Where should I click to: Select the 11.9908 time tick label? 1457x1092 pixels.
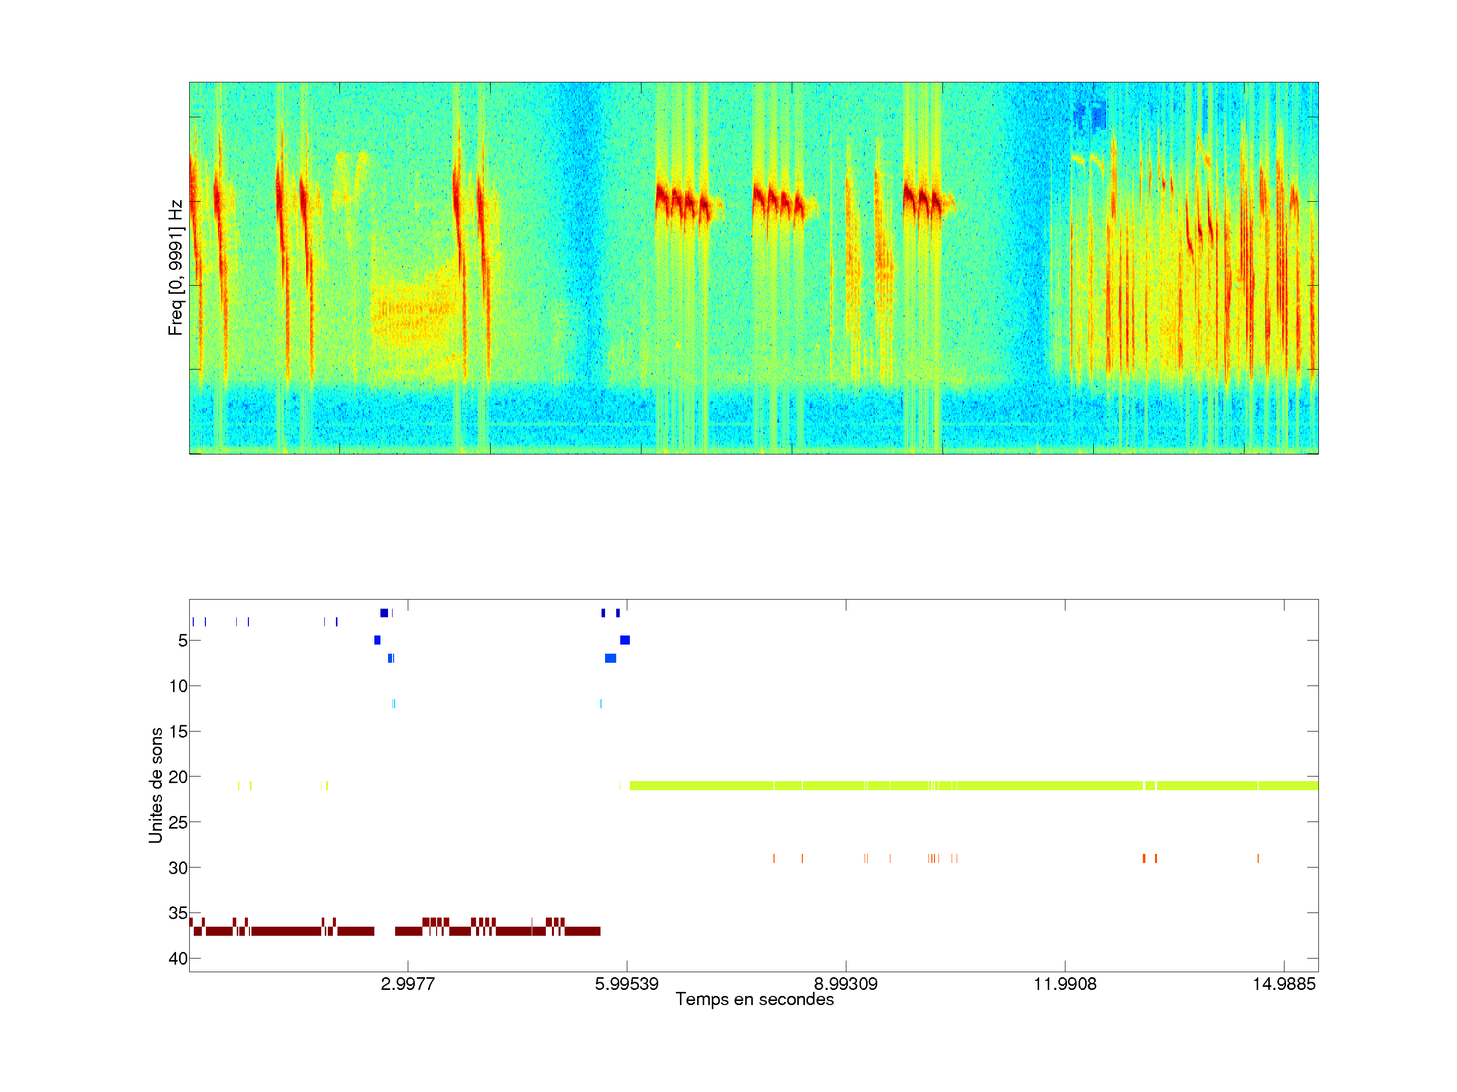1065,984
